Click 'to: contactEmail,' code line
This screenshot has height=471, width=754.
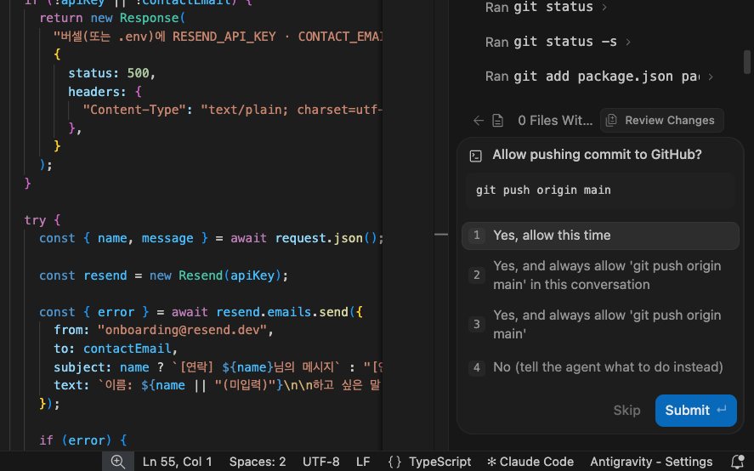[x=116, y=349]
